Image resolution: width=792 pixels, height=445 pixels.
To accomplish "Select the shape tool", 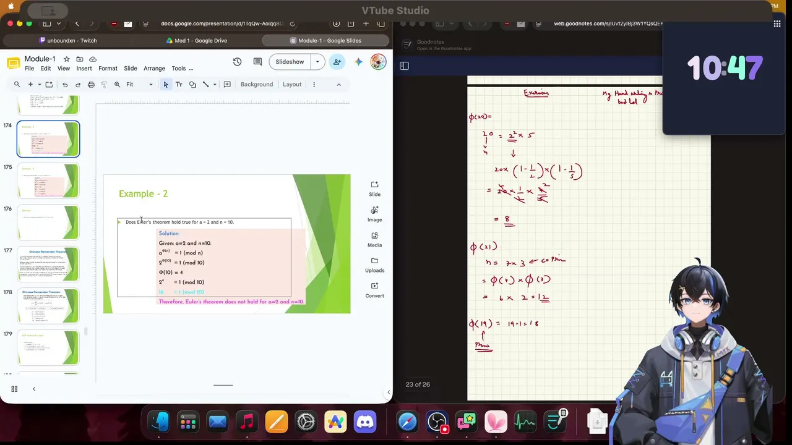I will tap(192, 85).
